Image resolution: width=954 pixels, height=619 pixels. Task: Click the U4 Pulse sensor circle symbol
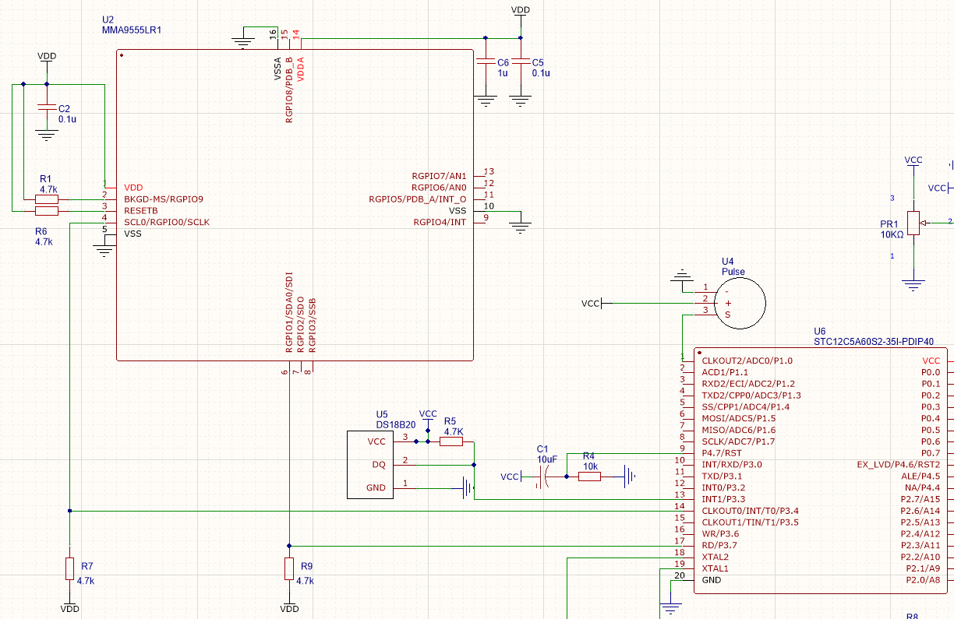tap(739, 301)
